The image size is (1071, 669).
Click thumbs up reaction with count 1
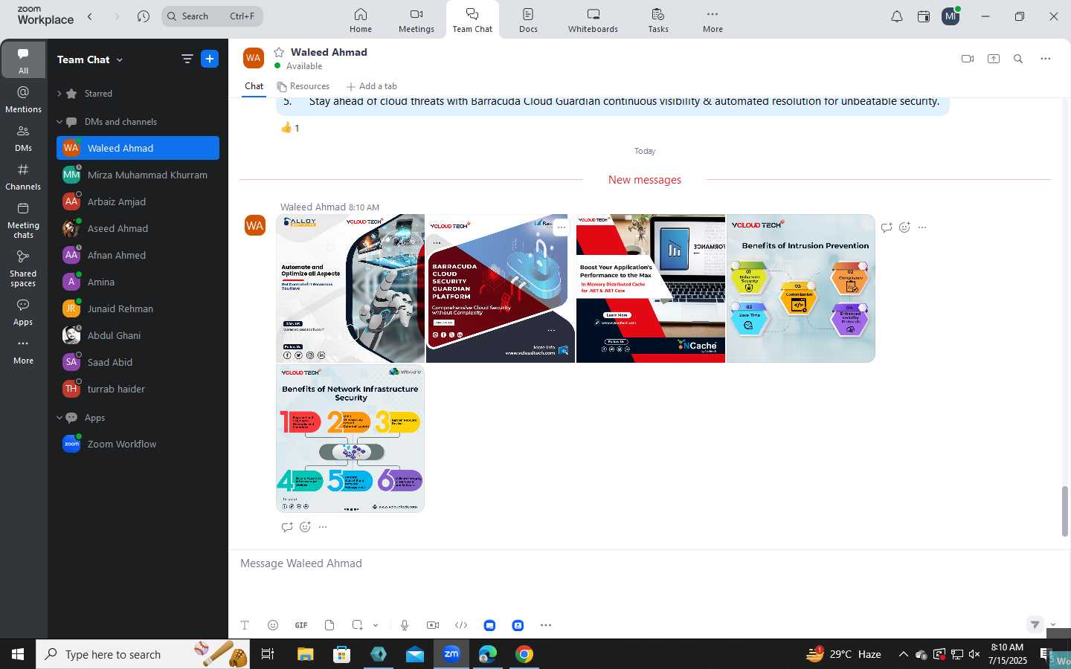click(x=290, y=128)
